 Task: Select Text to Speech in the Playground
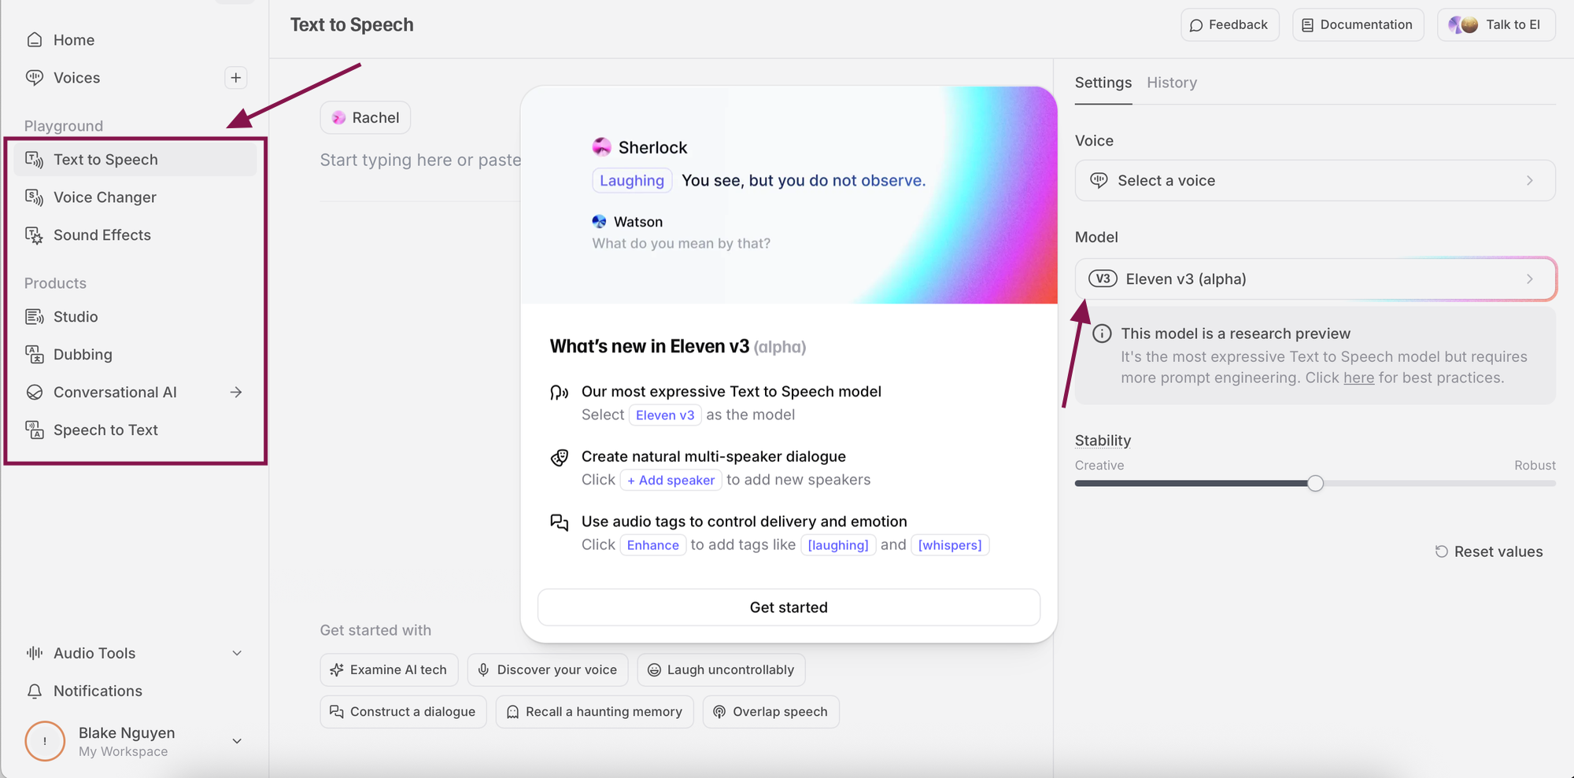click(x=135, y=160)
